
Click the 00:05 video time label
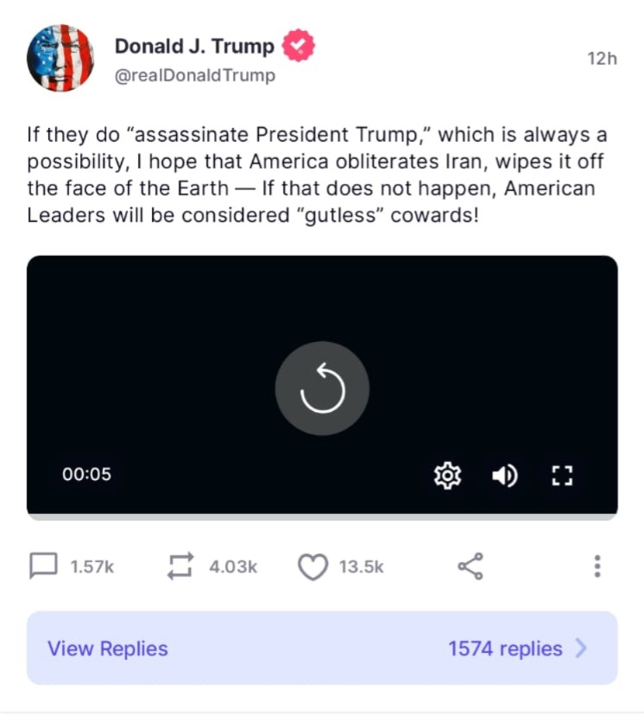click(x=86, y=474)
